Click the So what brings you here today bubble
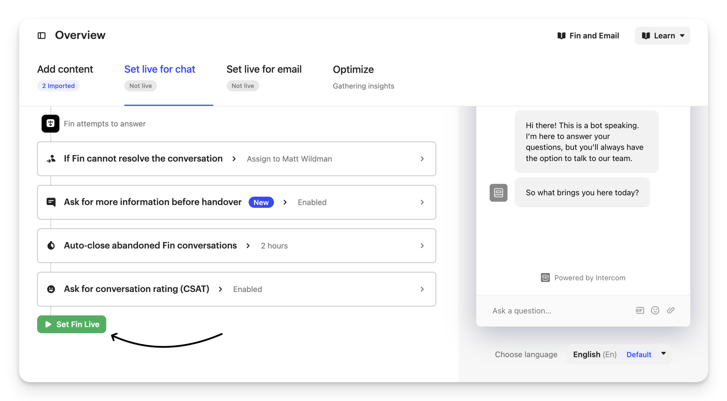The image size is (727, 401). click(x=582, y=193)
